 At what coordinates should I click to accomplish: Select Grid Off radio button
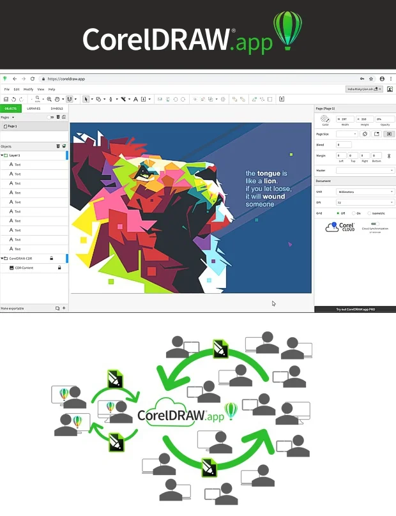point(338,213)
